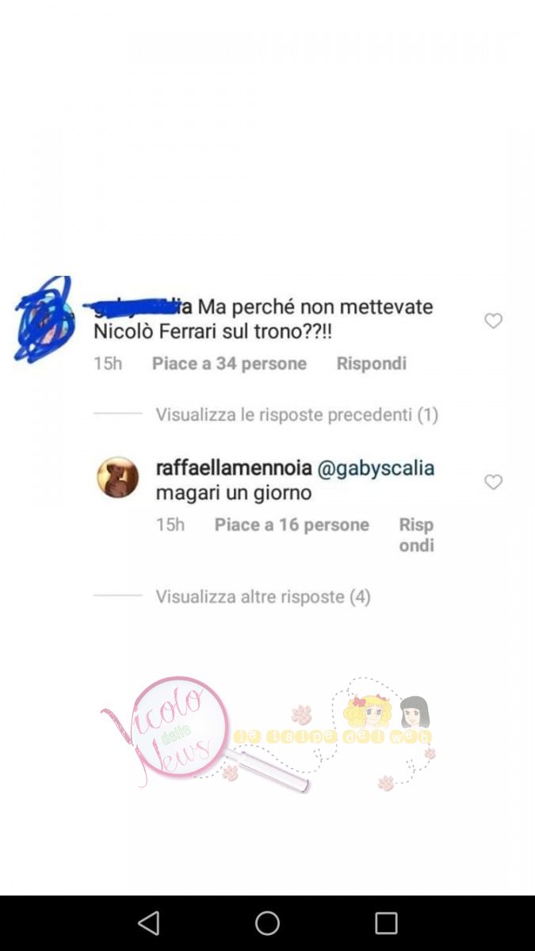The image size is (535, 951).
Task: Like the comment about Nicolò Ferrari
Action: coord(493,321)
